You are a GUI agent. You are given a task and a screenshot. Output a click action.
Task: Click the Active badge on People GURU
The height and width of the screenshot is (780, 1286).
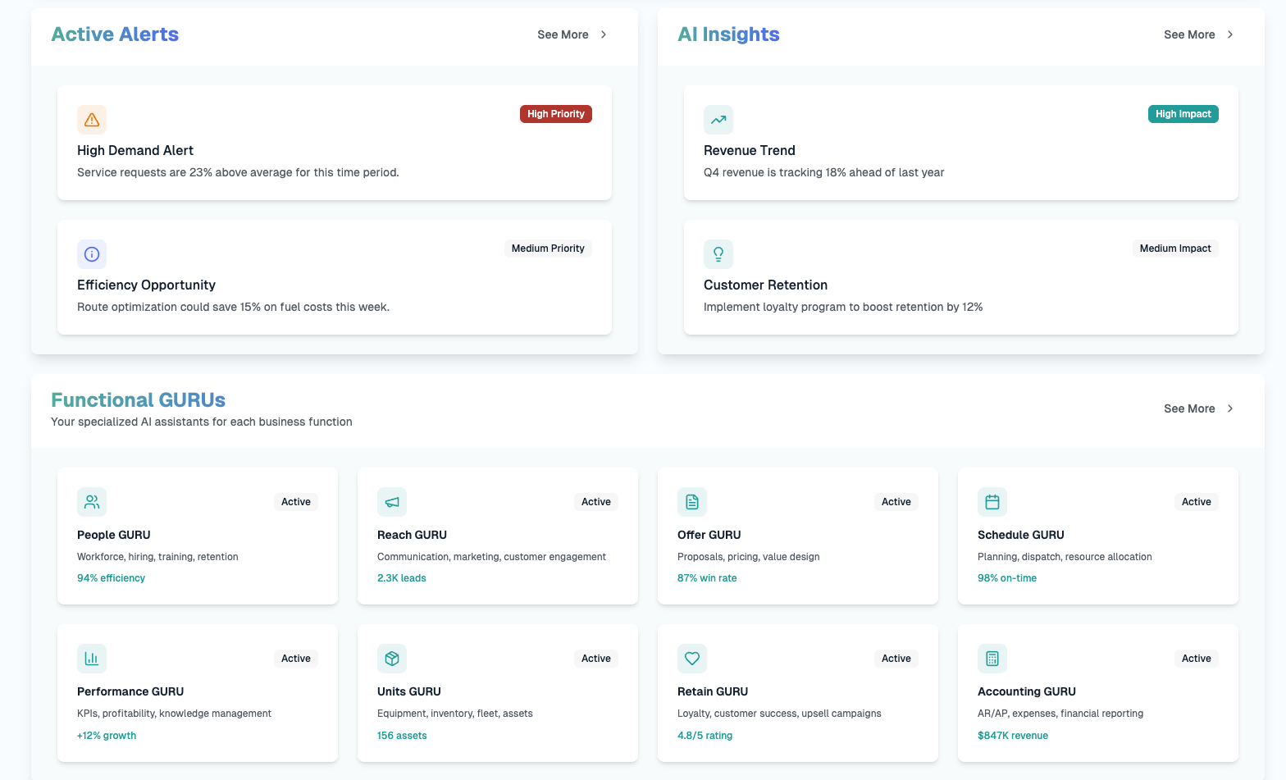click(296, 502)
